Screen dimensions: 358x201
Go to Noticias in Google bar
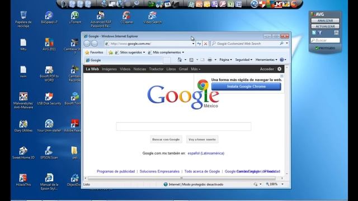click(x=139, y=69)
